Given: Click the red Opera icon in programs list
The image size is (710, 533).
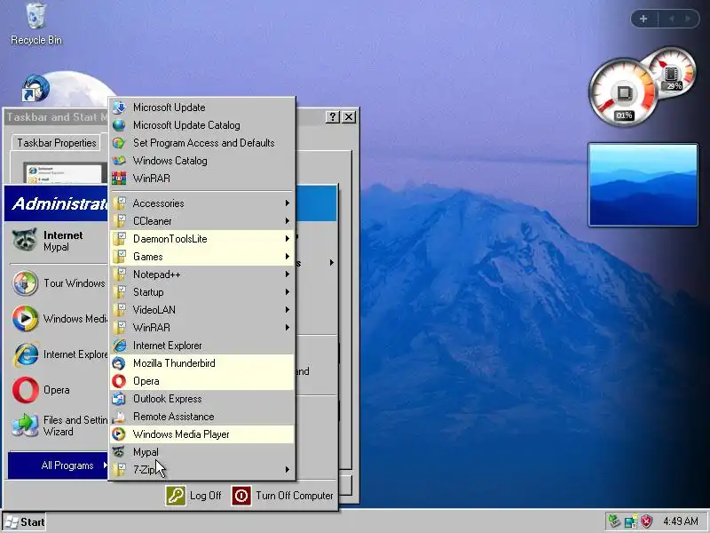Looking at the screenshot, I should 119,381.
